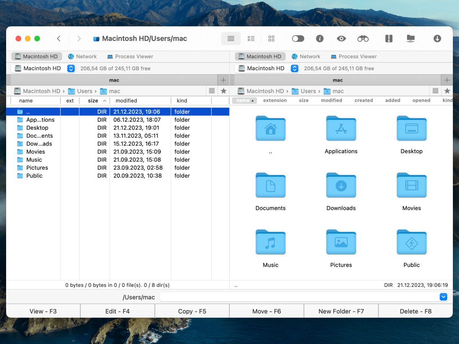Open the Pictures folder in right pane

[x=341, y=242]
